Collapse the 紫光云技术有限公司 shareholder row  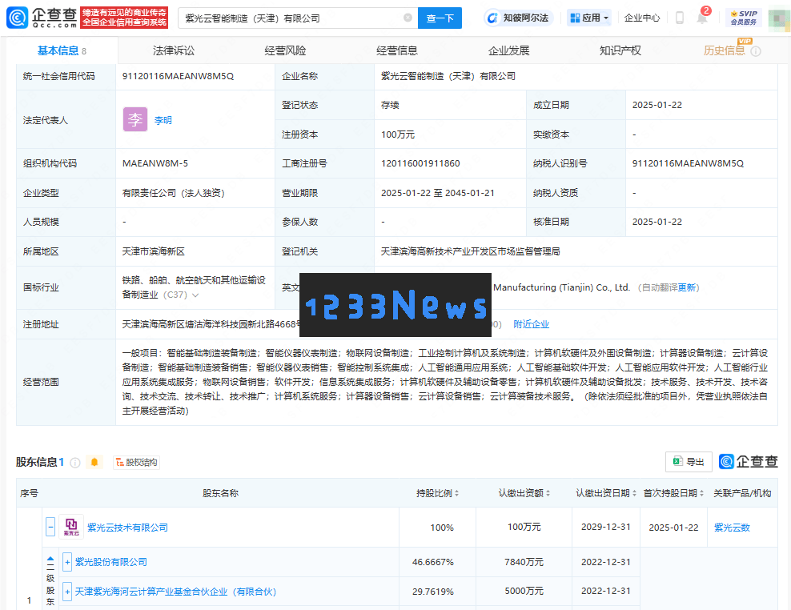pyautogui.click(x=50, y=527)
